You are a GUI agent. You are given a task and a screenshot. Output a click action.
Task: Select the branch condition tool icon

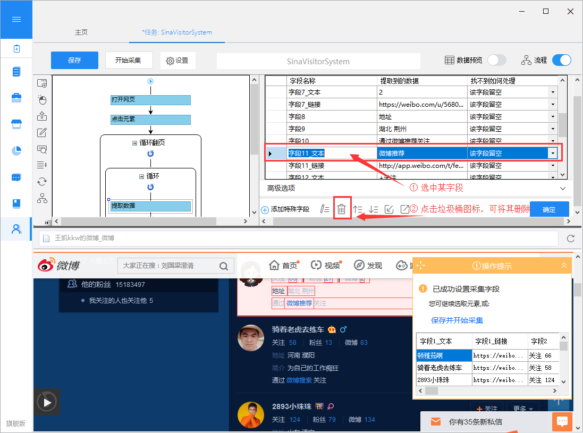42,198
